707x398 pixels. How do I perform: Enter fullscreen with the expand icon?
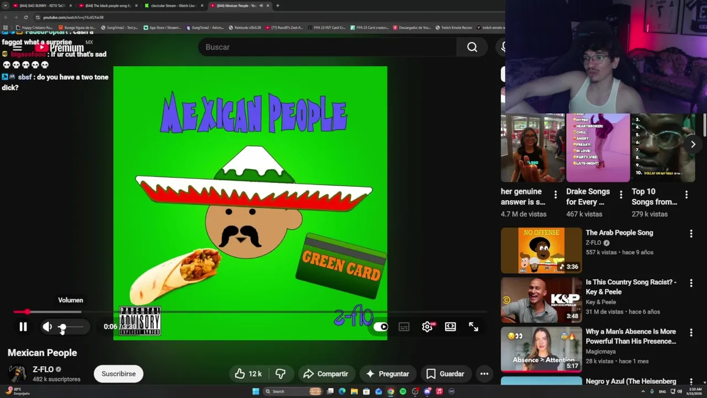pos(473,327)
